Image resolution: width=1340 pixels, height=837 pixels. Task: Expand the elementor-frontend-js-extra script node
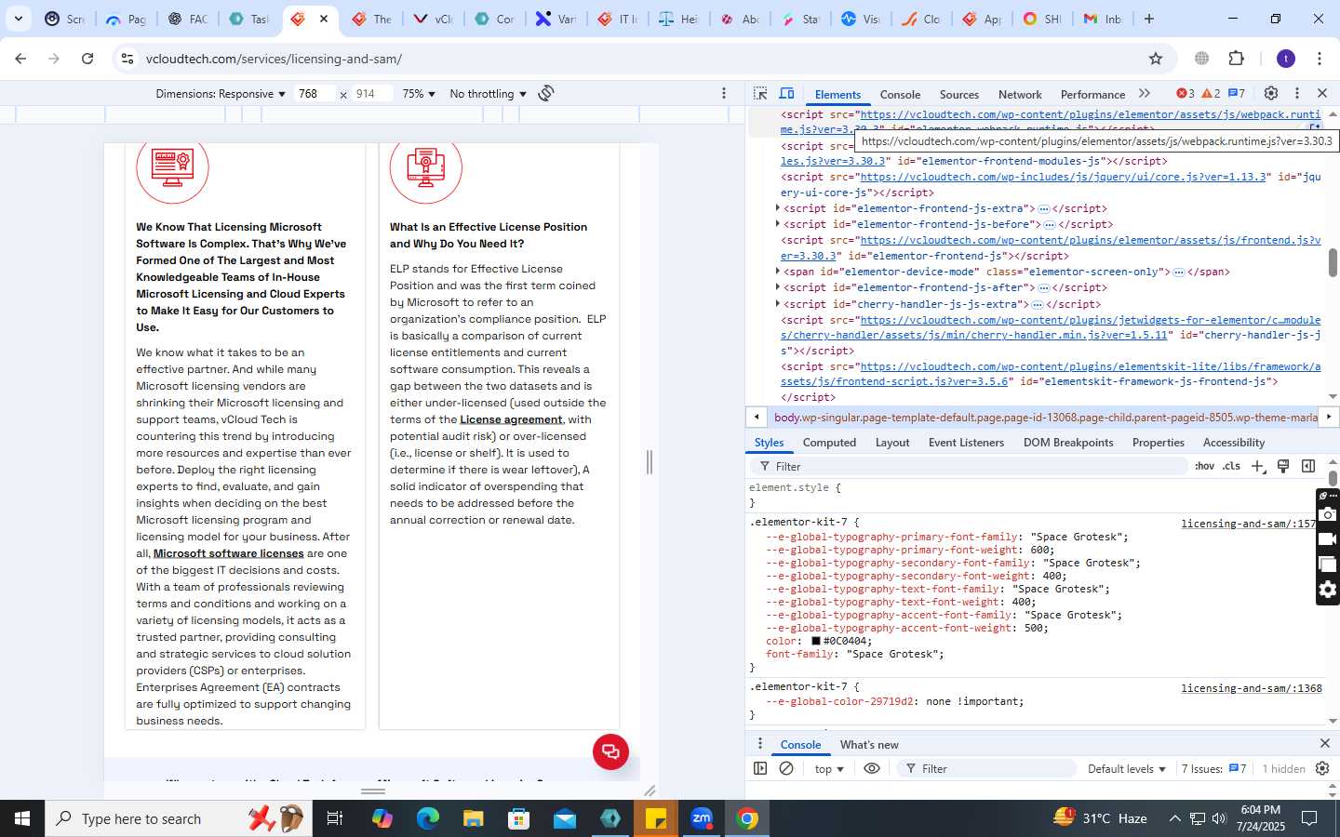click(x=777, y=208)
